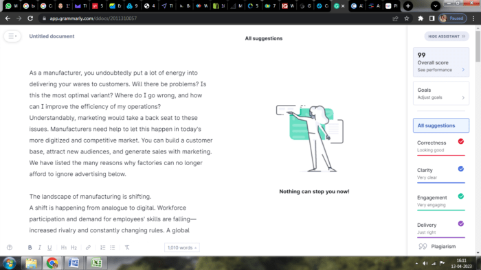The height and width of the screenshot is (270, 481).
Task: Open the Chrome extensions puzzle icon
Action: [421, 19]
